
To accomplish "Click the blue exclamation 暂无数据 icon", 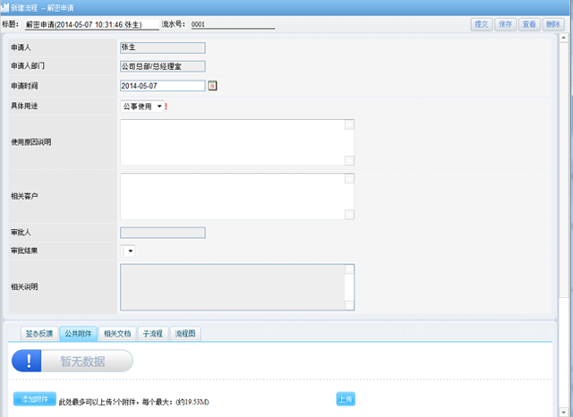I will pyautogui.click(x=30, y=361).
